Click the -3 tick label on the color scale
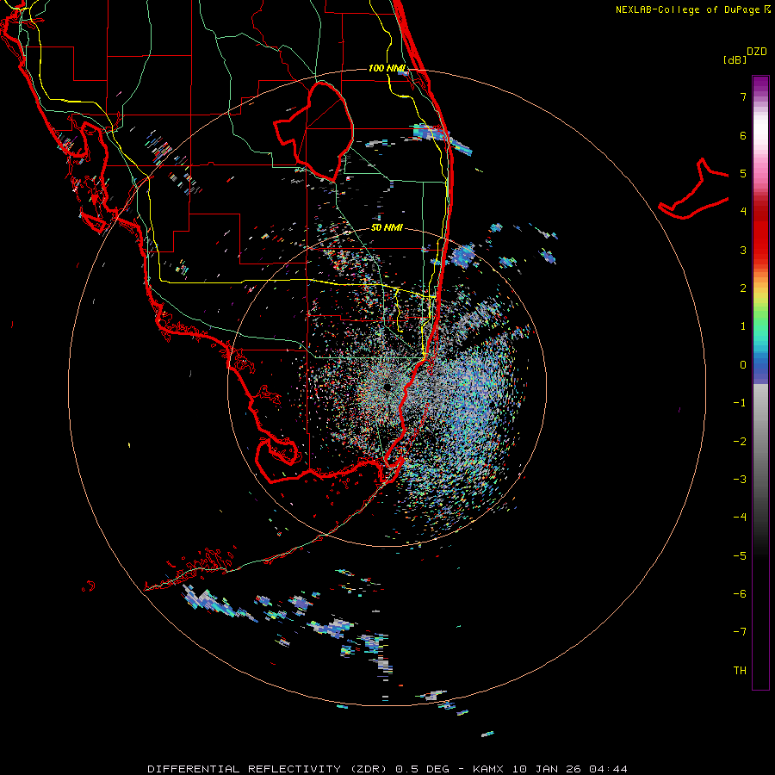 [x=740, y=480]
